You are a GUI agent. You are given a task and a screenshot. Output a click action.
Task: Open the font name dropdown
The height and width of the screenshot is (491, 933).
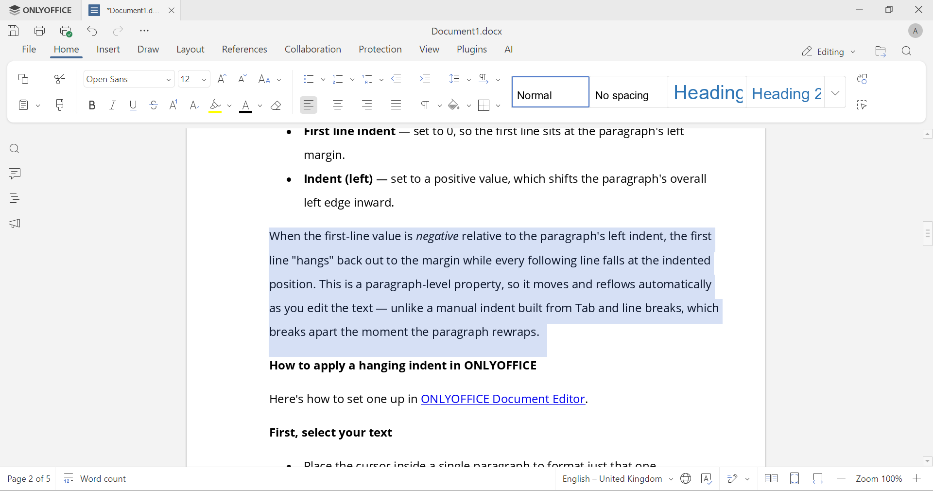[169, 79]
